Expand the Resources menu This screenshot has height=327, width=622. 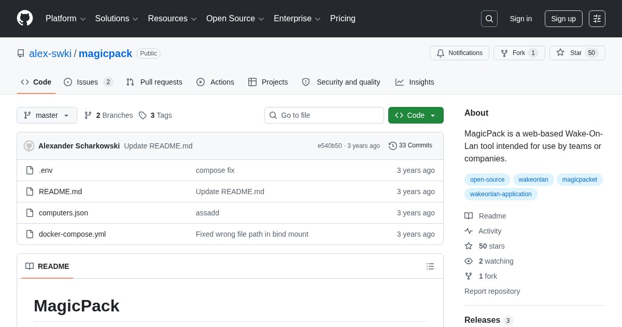click(x=172, y=19)
